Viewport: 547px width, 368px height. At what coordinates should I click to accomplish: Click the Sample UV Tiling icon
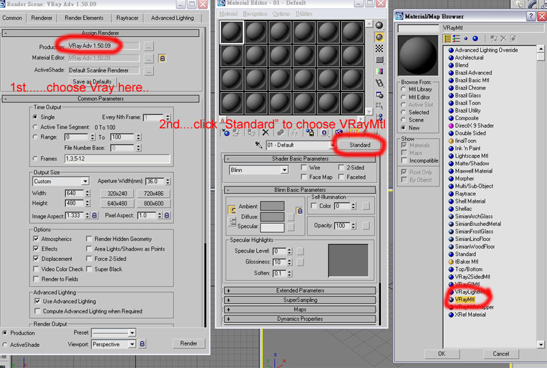(x=379, y=60)
